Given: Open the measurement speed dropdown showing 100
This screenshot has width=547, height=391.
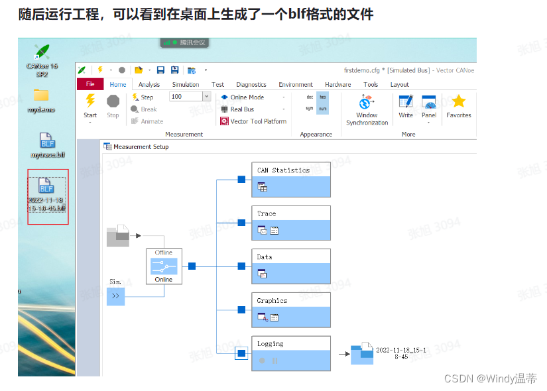Looking at the screenshot, I should pyautogui.click(x=206, y=97).
